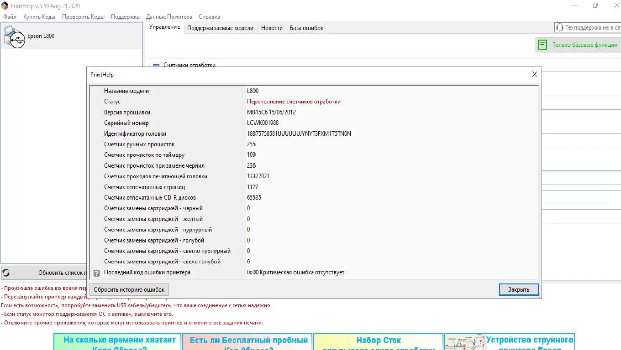621x350 pixels.
Task: Select head pass counter value 13327821
Action: coord(258,176)
